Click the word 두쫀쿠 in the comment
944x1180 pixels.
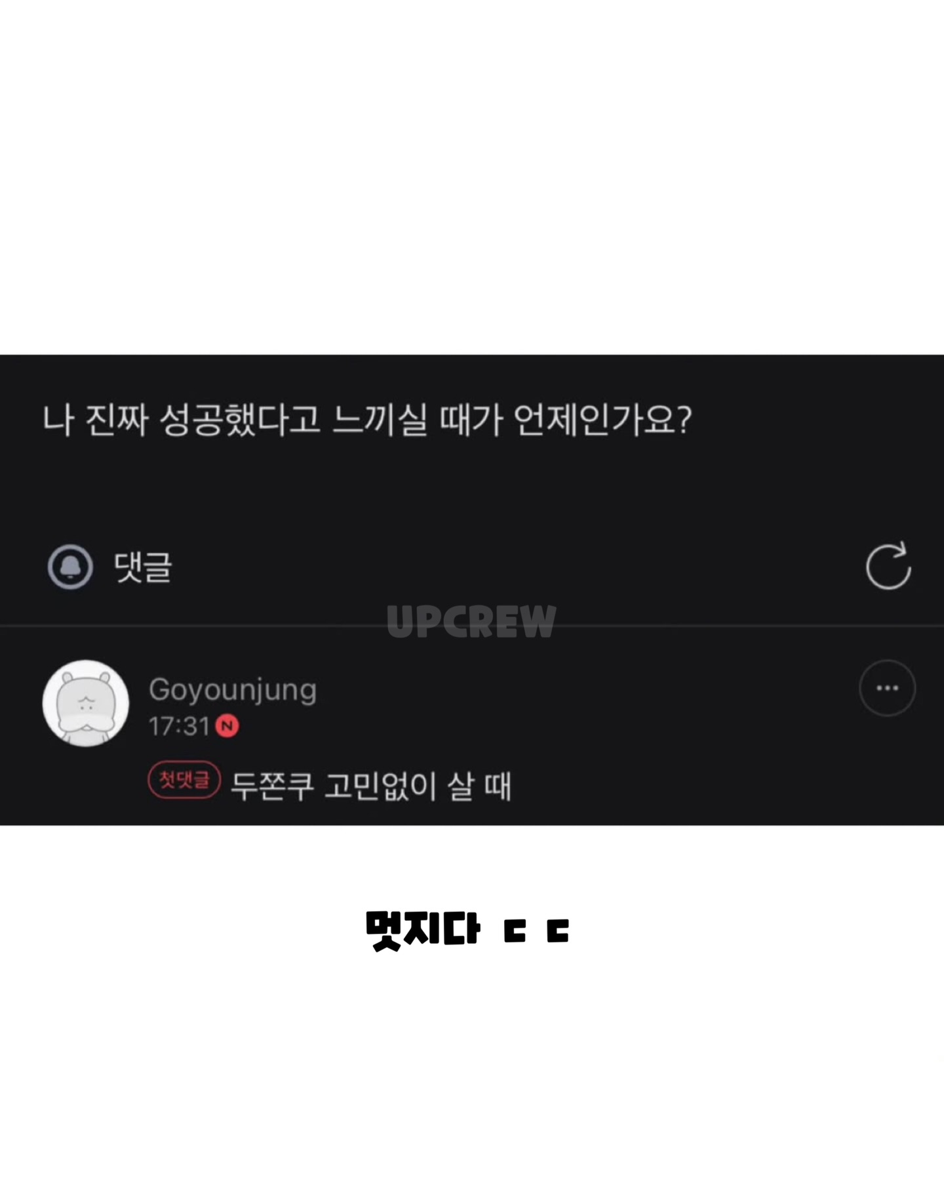tap(272, 786)
